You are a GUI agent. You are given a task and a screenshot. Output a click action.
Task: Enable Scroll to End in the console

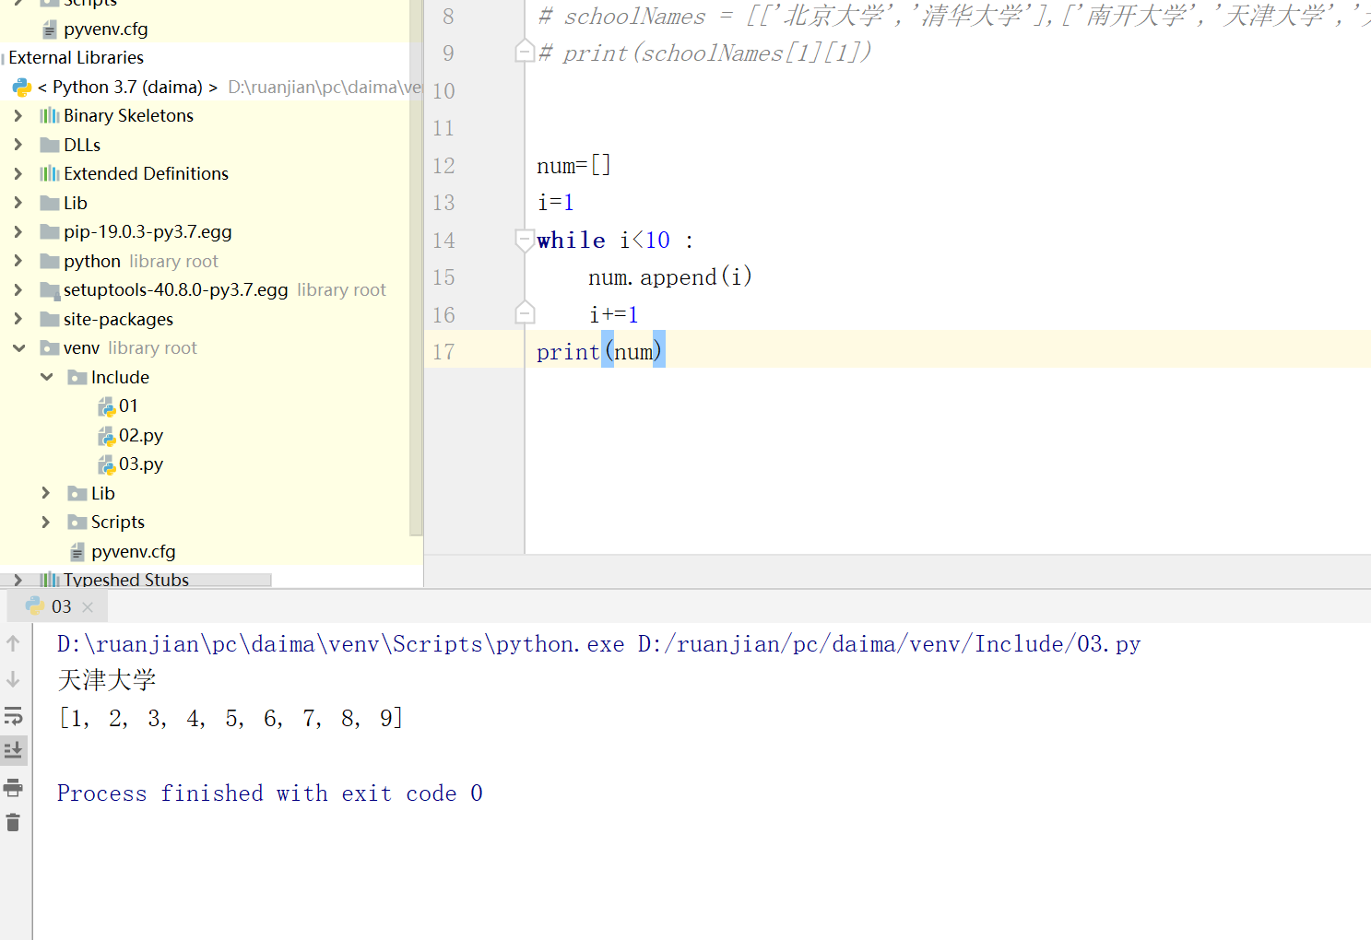tap(14, 750)
